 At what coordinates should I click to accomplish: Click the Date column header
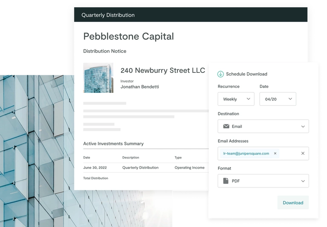coord(87,158)
